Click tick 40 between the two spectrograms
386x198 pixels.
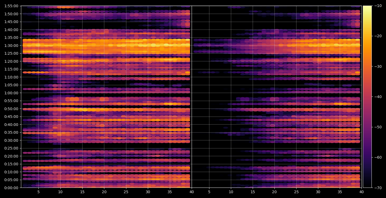tap(192, 192)
